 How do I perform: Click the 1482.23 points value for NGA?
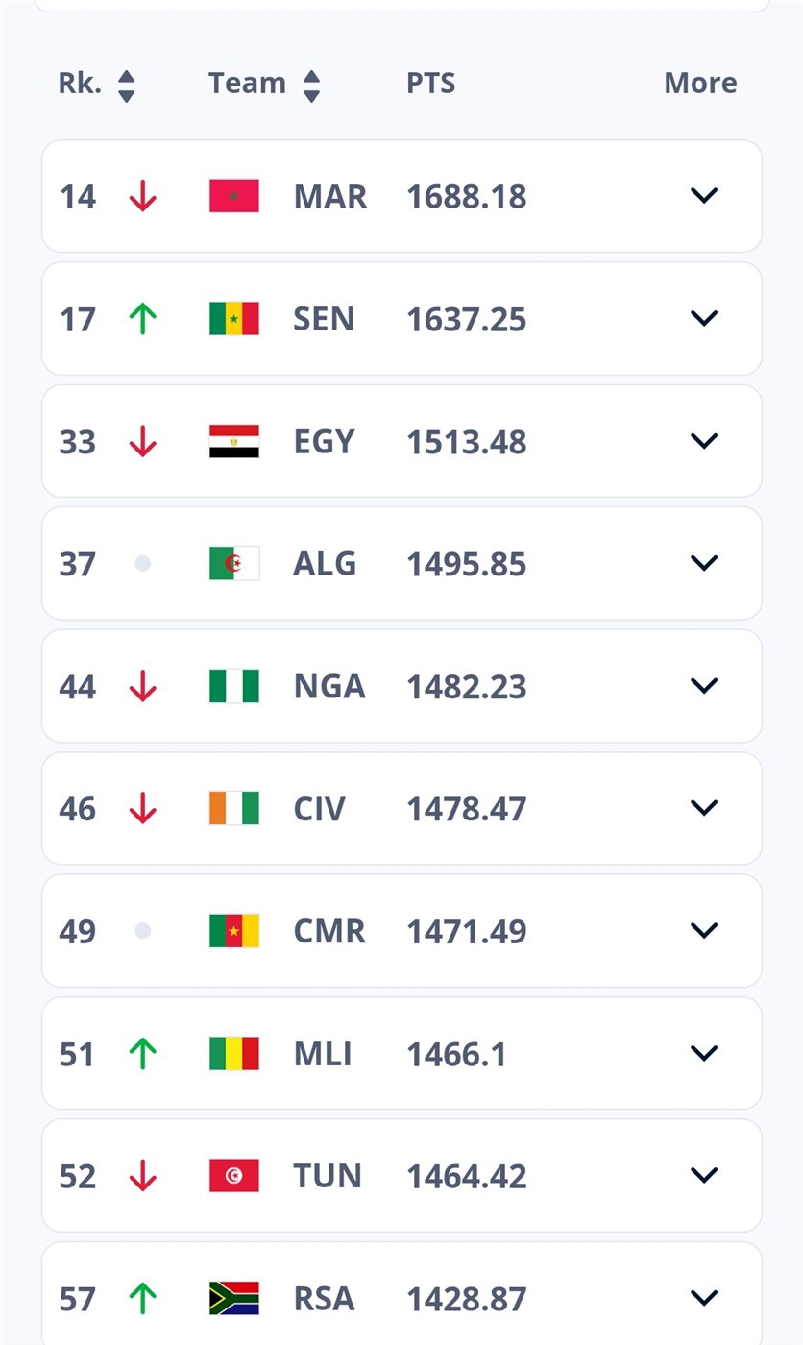click(x=466, y=686)
